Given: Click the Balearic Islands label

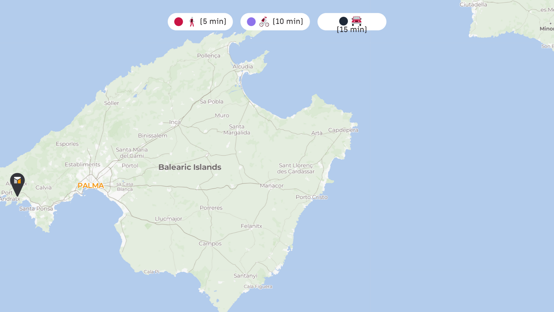Looking at the screenshot, I should pos(190,167).
